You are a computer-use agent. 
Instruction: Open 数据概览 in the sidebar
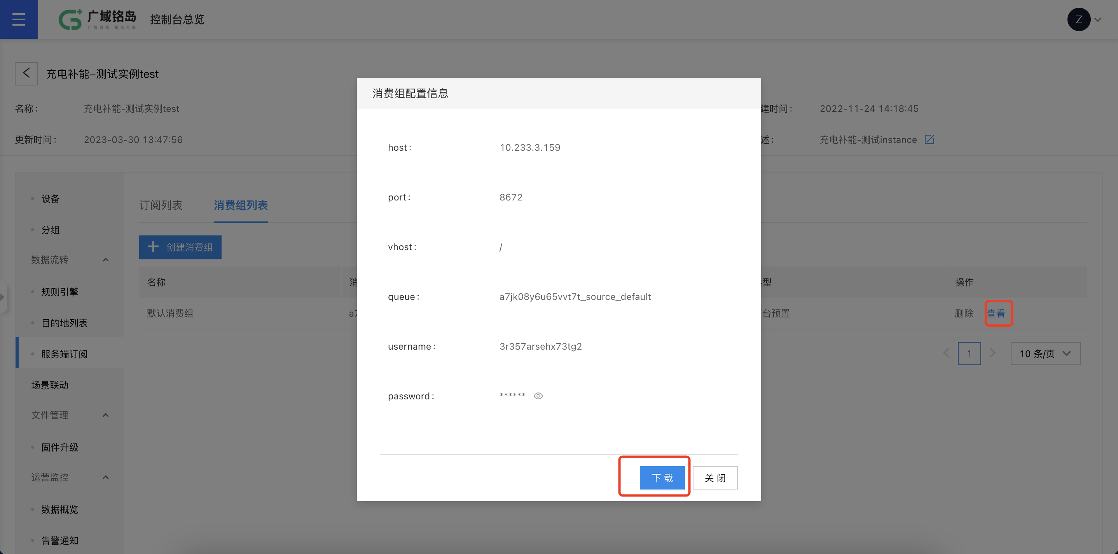(x=60, y=509)
